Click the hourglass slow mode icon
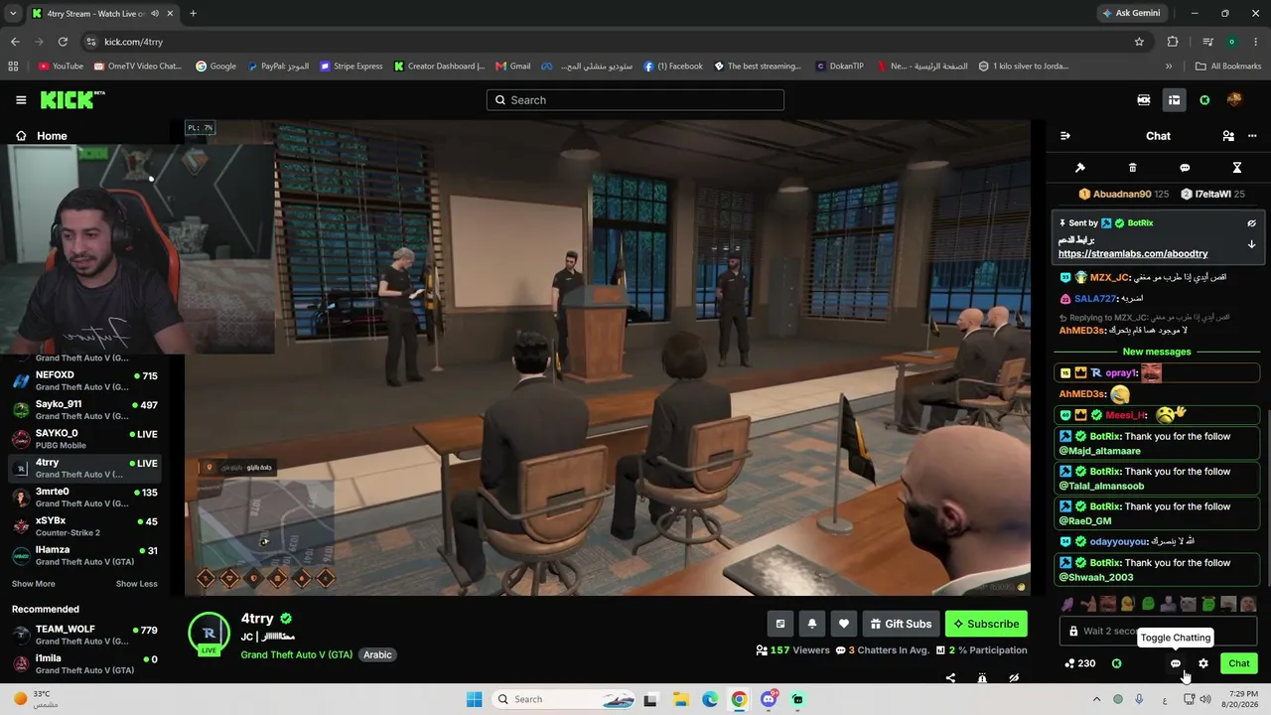This screenshot has width=1271, height=715. 1237,168
